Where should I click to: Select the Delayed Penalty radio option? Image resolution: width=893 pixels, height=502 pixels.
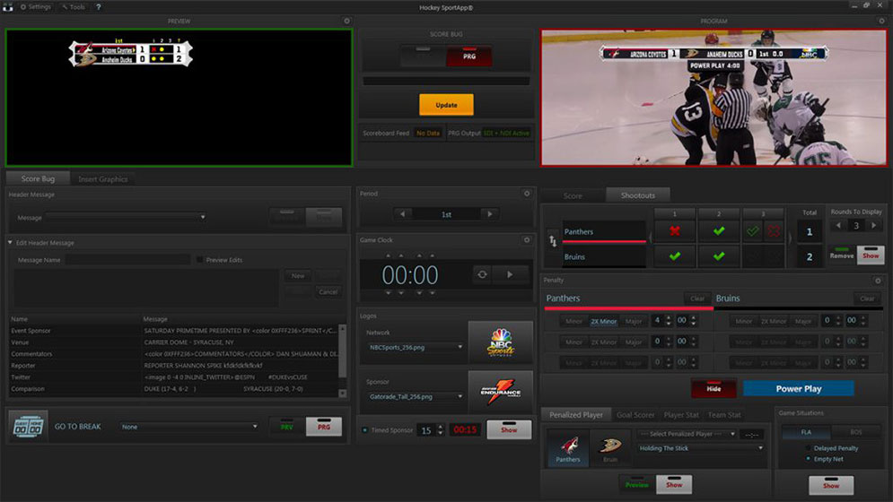click(x=808, y=448)
